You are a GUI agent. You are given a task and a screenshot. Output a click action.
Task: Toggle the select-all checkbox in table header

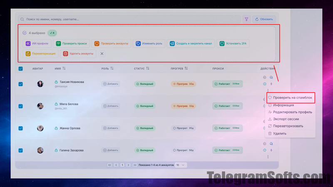pos(21,69)
